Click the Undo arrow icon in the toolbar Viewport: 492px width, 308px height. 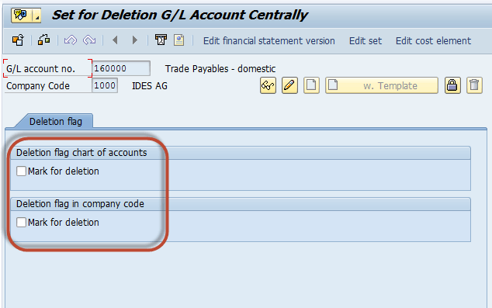[71, 40]
